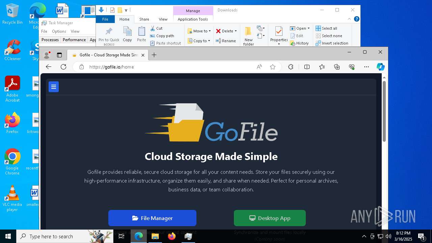Open Copilot sidebar in Edge

[x=381, y=67]
